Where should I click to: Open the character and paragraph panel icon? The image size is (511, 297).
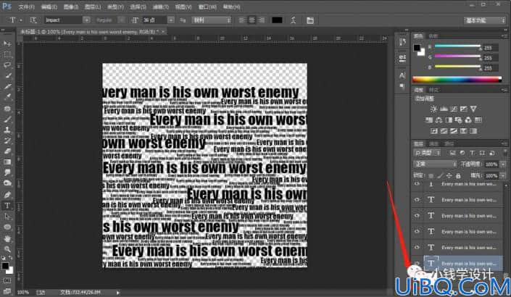pos(310,20)
